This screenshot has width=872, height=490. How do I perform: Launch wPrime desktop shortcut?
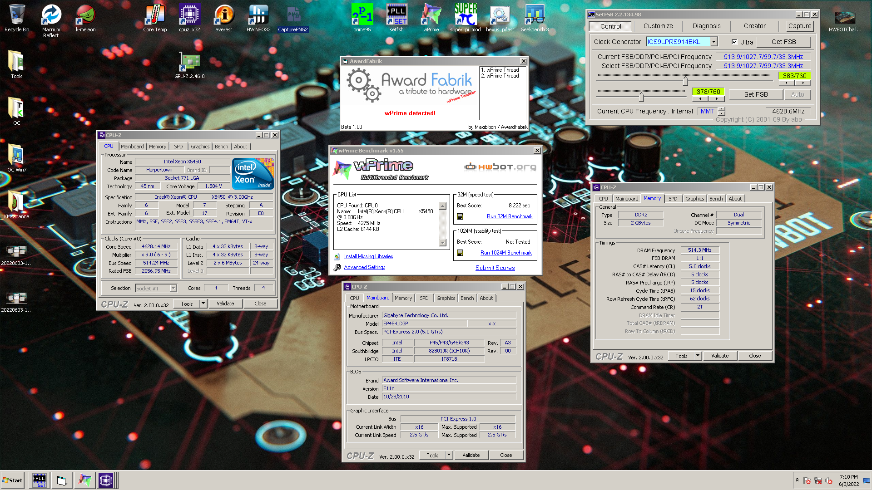pyautogui.click(x=431, y=18)
